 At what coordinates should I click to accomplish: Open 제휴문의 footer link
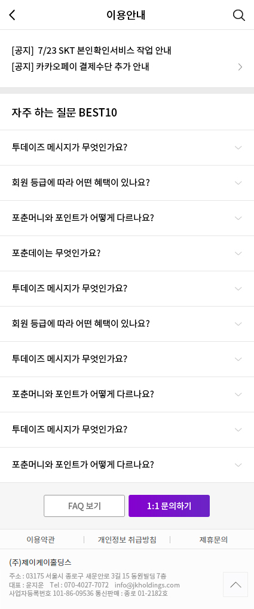pyautogui.click(x=213, y=540)
